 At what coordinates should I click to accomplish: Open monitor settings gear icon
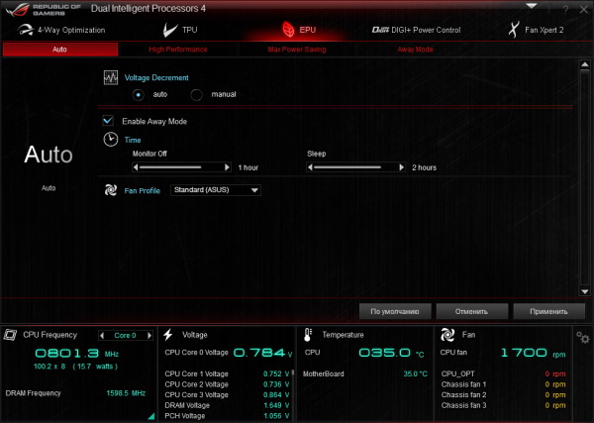(583, 337)
